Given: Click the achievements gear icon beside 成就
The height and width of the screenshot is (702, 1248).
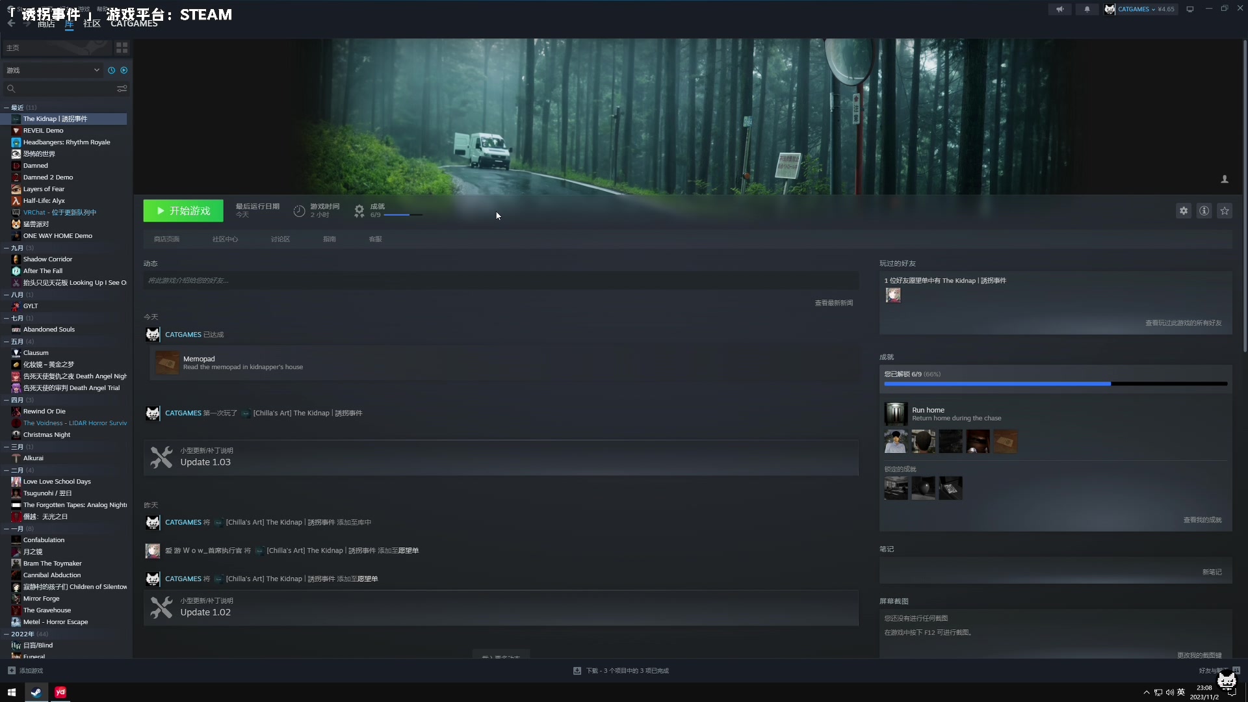Looking at the screenshot, I should click(359, 211).
